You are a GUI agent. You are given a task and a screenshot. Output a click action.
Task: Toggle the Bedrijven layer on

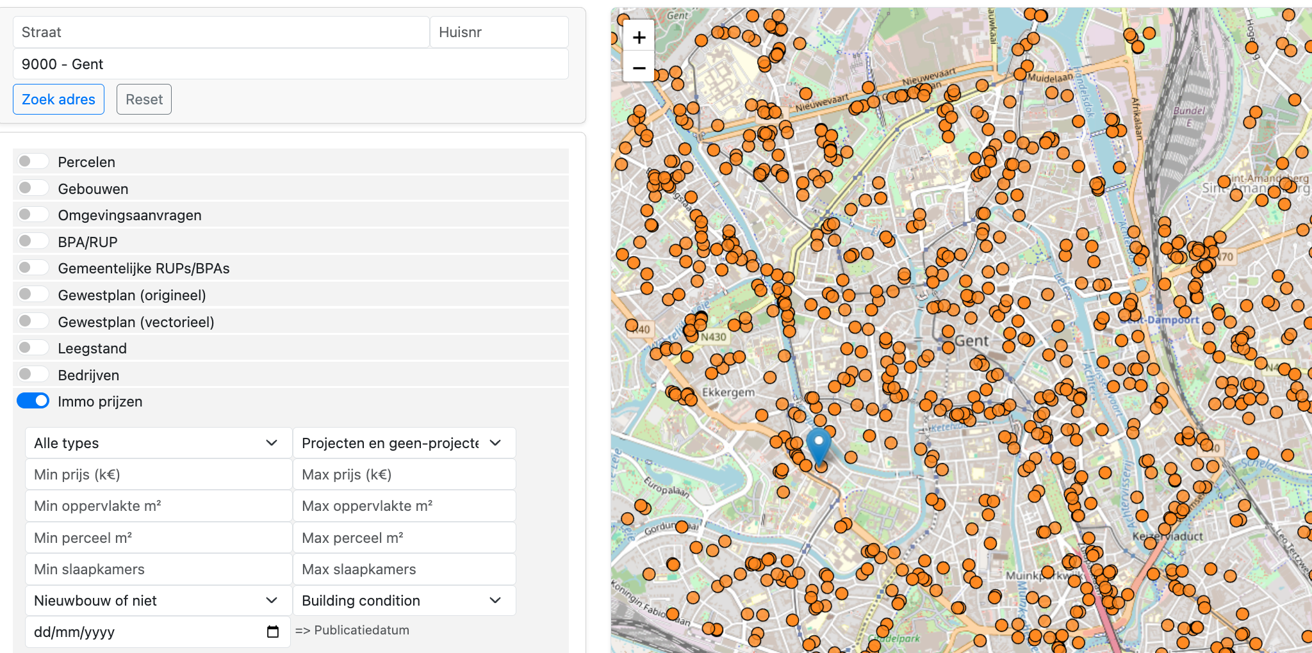pyautogui.click(x=33, y=375)
